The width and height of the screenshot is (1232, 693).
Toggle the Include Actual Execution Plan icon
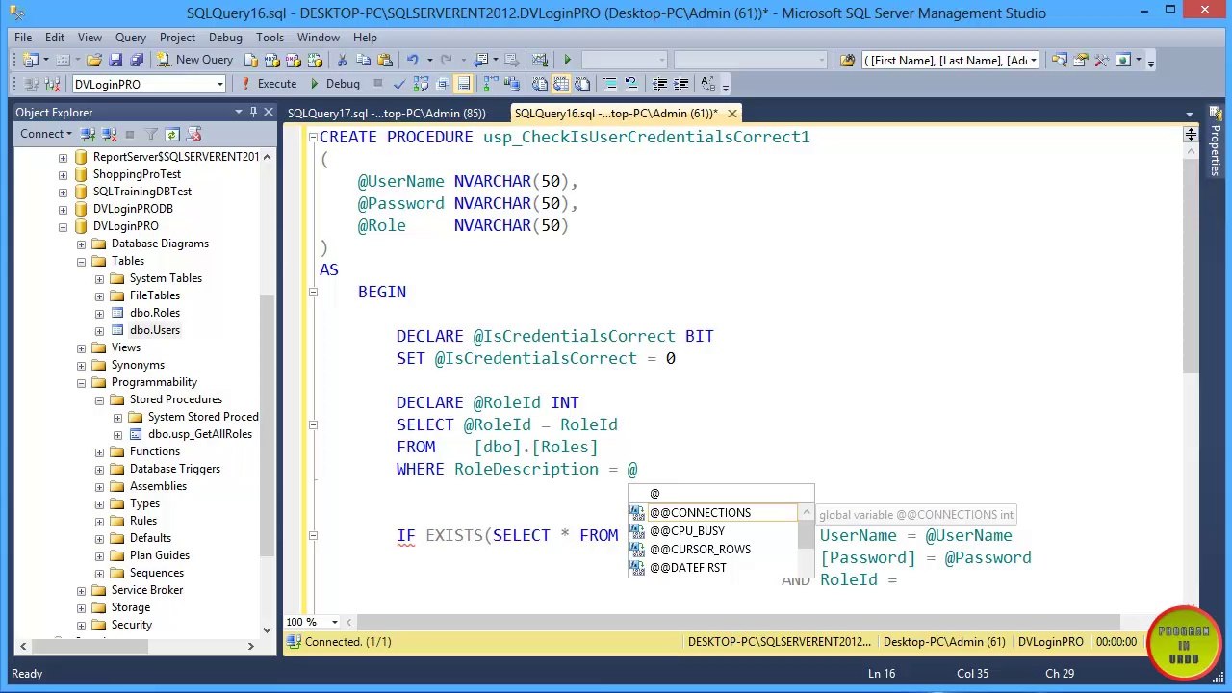click(x=490, y=84)
